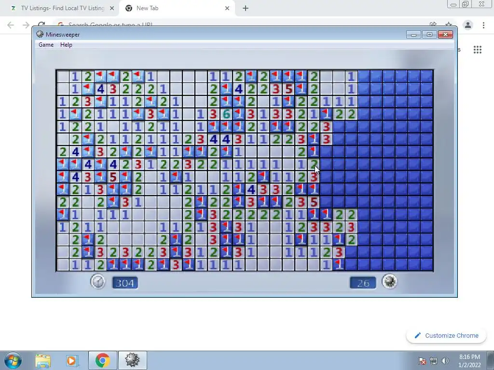
Task: Open Chrome's three-dot menu
Action: click(x=483, y=25)
